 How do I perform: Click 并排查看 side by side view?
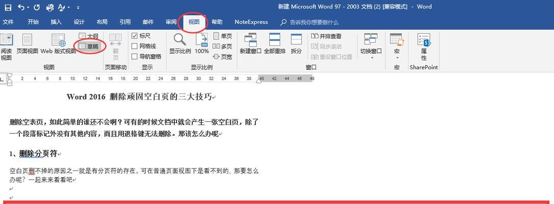pyautogui.click(x=326, y=36)
